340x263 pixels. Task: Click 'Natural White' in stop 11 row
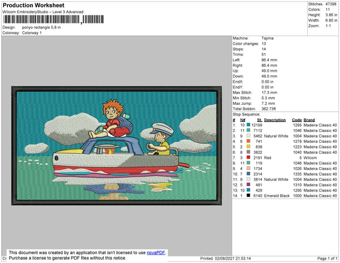(276, 179)
